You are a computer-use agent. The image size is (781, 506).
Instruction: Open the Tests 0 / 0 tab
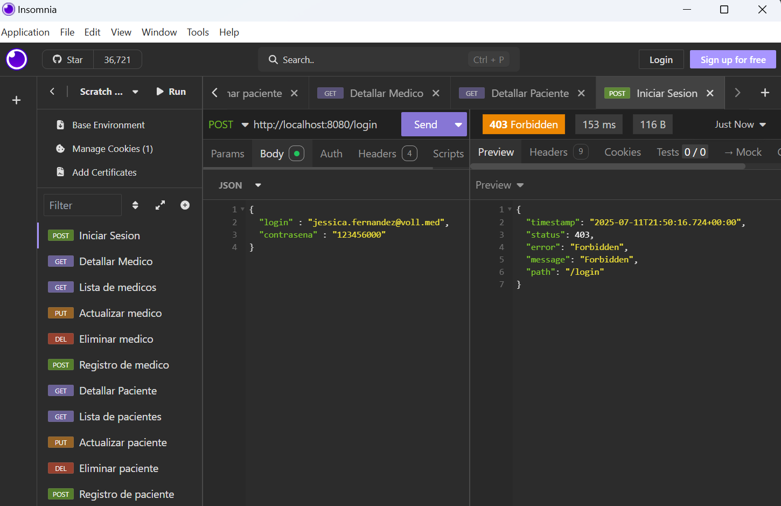[x=682, y=152]
